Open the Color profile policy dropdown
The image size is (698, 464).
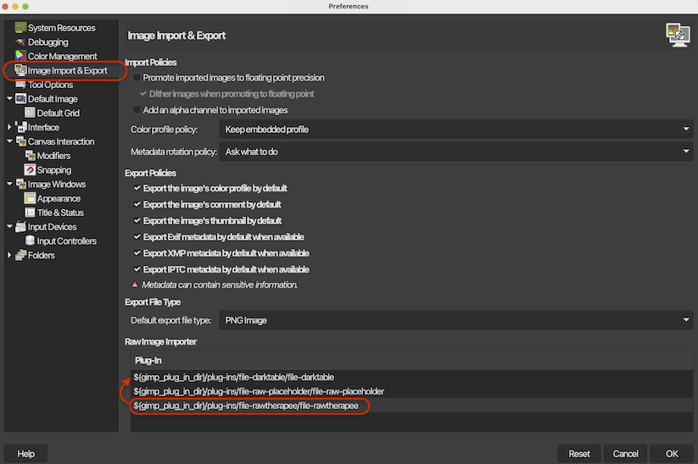point(455,130)
